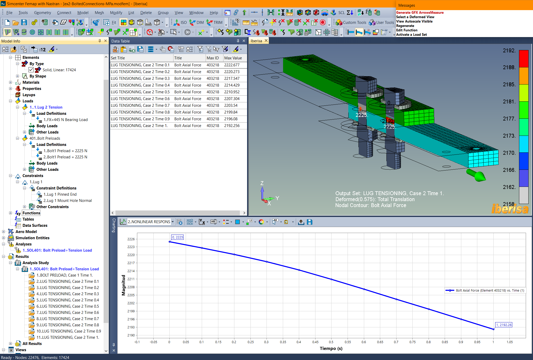The image size is (533, 360).
Task: Open post options dropdown arrow
Action: (x=390, y=32)
